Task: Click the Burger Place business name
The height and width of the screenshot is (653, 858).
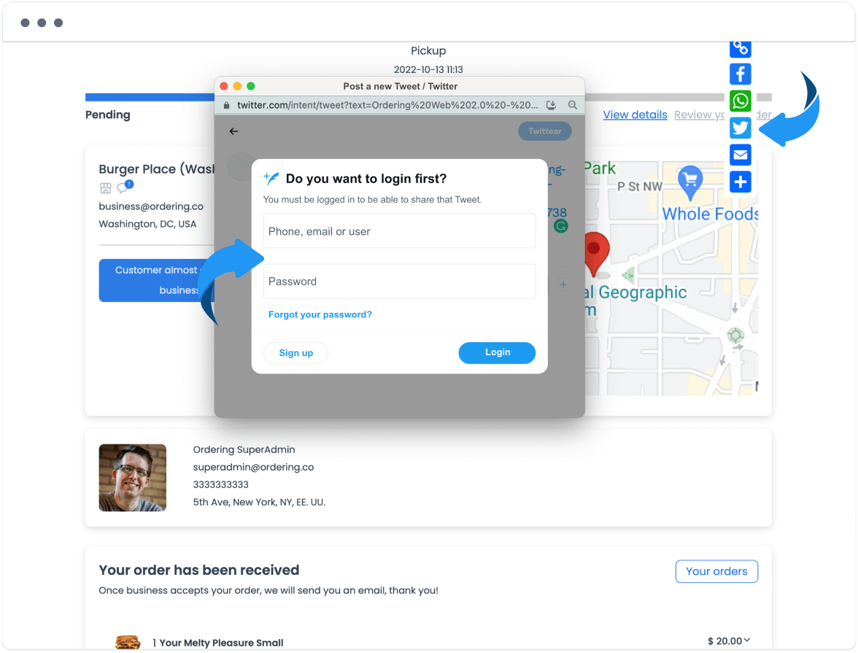Action: pos(156,169)
